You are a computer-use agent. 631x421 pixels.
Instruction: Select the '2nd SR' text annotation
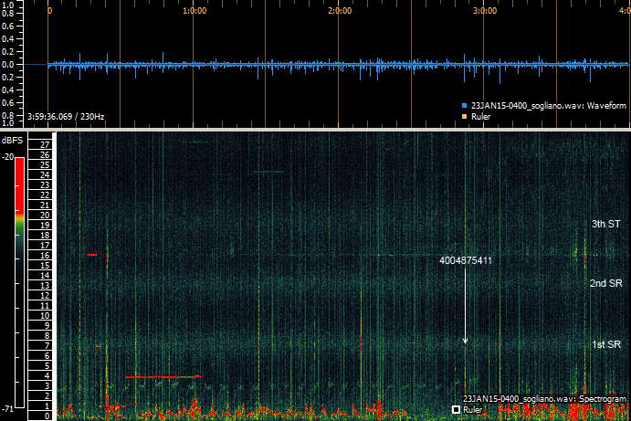[x=605, y=283]
